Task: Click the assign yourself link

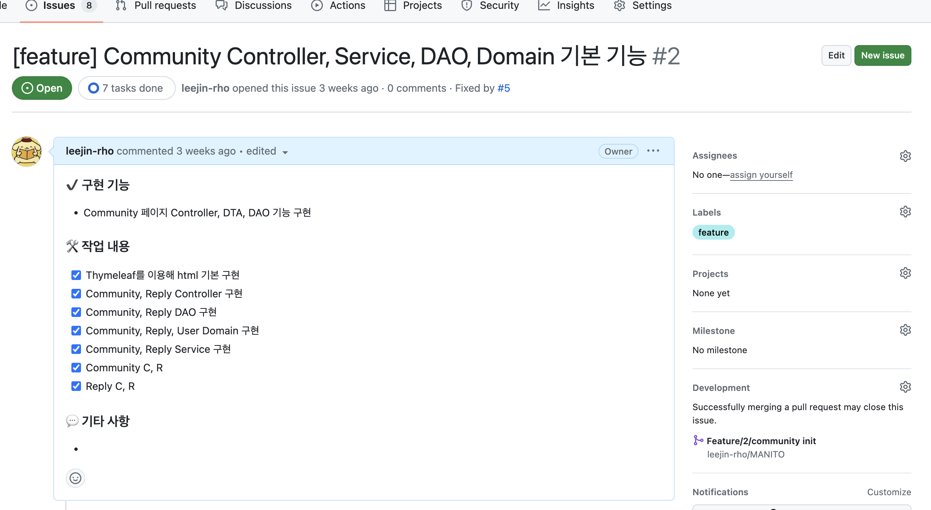Action: (x=761, y=175)
